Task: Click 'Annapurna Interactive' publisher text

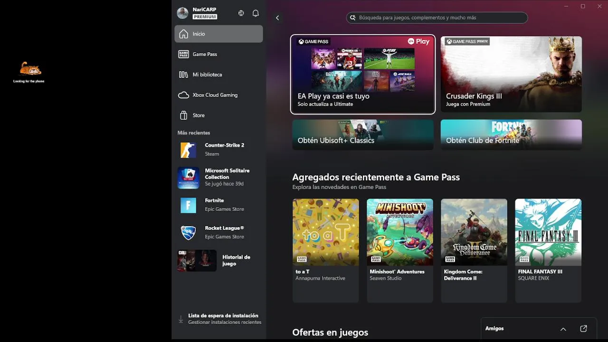Action: point(320,278)
